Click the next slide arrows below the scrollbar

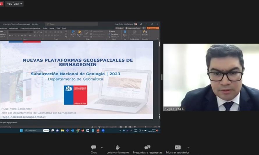[x=159, y=117]
